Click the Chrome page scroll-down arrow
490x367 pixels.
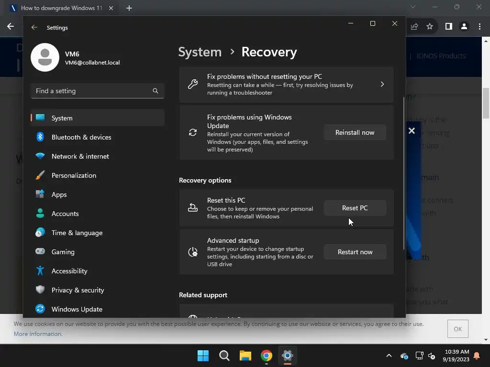486,340
